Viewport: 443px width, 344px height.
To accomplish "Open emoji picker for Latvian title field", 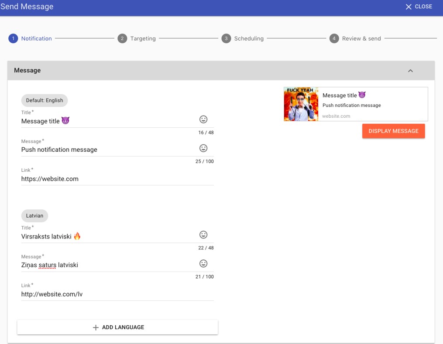I will 203,235.
